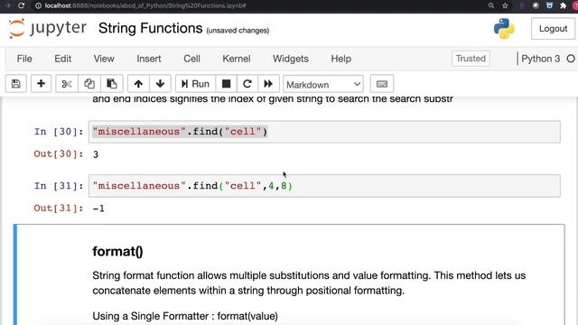Click the Python 3 kernel name

click(x=540, y=59)
